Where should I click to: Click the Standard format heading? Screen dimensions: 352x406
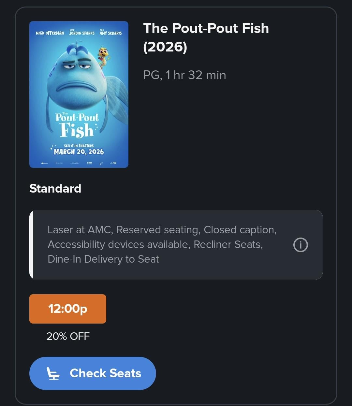pos(55,188)
